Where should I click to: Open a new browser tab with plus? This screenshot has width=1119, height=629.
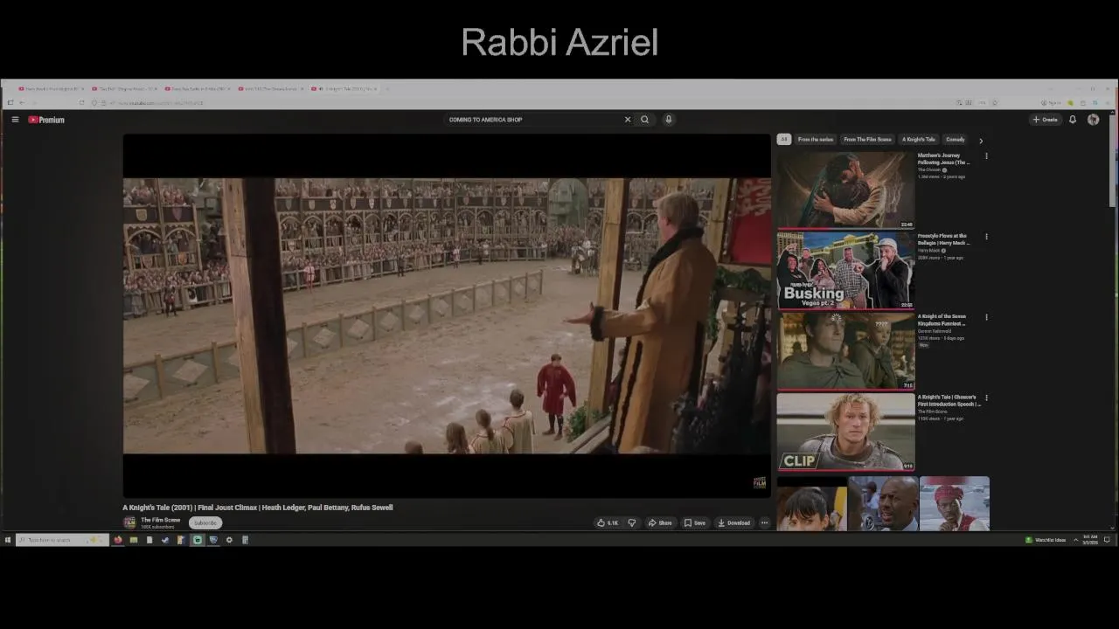tap(387, 88)
